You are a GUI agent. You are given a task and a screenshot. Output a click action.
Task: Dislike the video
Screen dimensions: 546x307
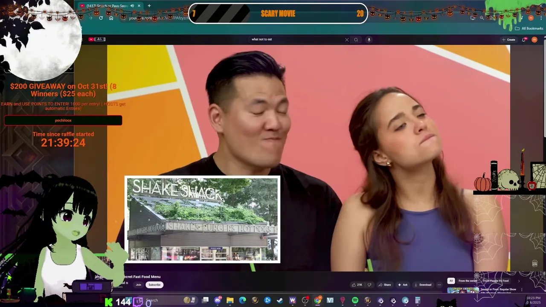pos(369,285)
